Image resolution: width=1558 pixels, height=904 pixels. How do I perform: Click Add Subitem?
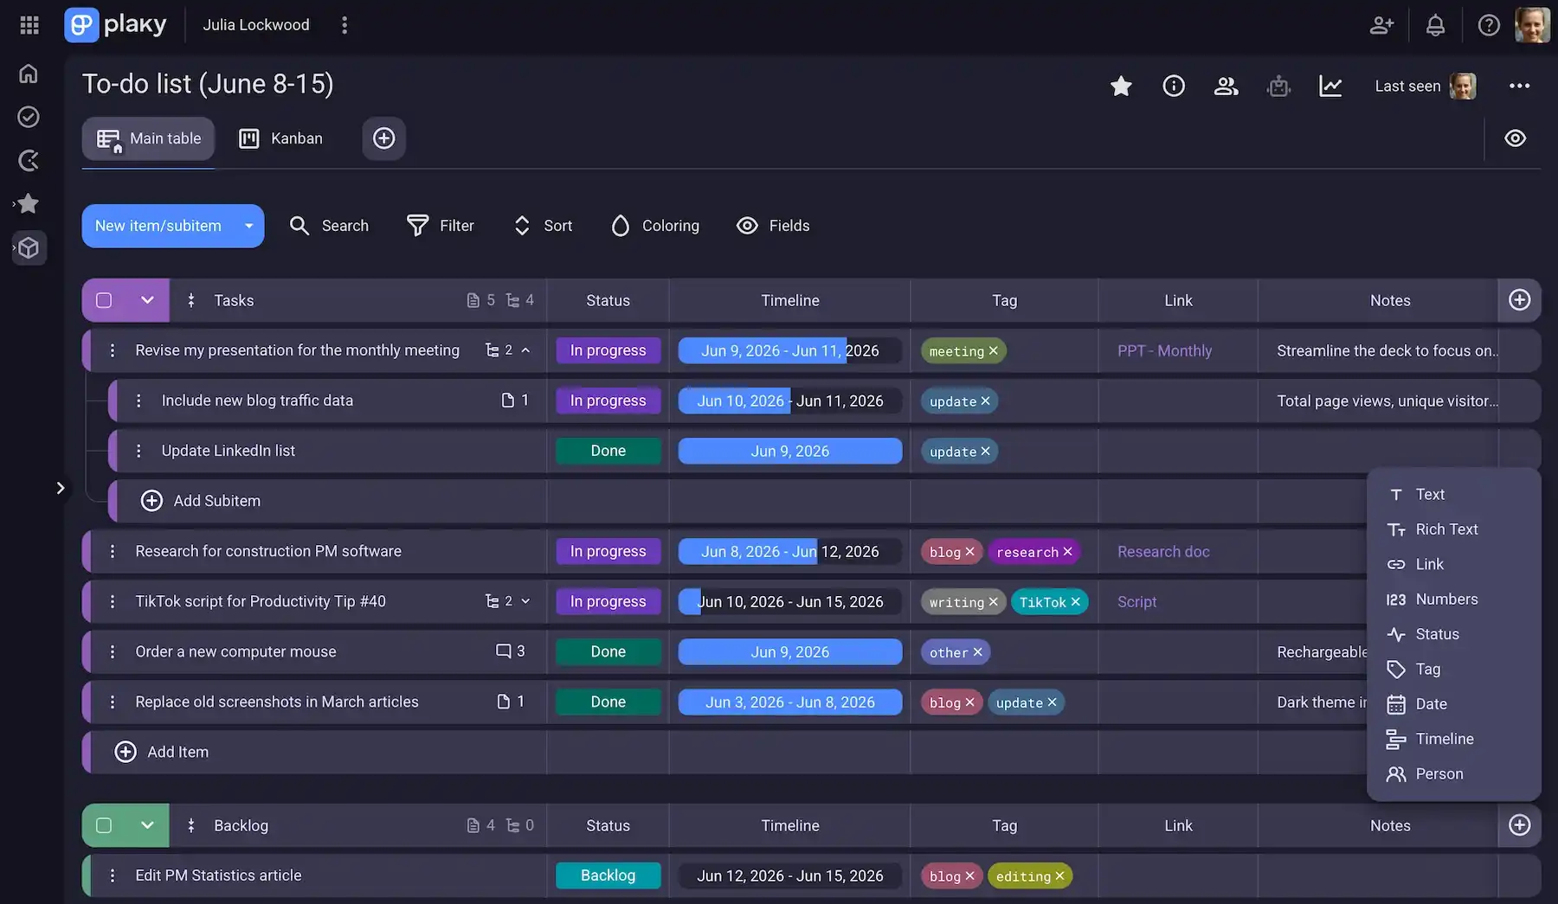tap(201, 501)
